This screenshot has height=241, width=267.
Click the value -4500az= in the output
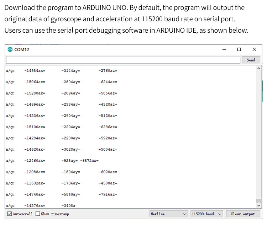(108, 183)
